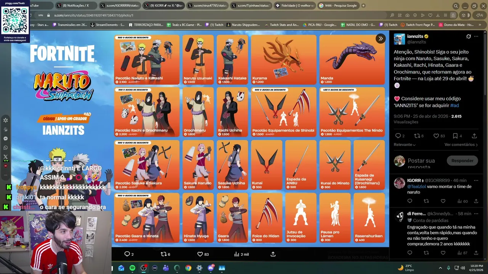This screenshot has height=274, width=488.
Task: Like IGORR's reply comment
Action: click(443, 201)
